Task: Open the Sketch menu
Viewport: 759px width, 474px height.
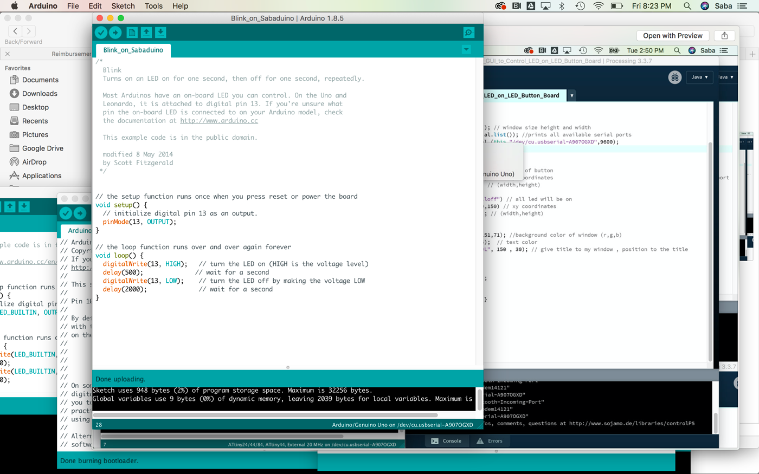Action: point(123,6)
